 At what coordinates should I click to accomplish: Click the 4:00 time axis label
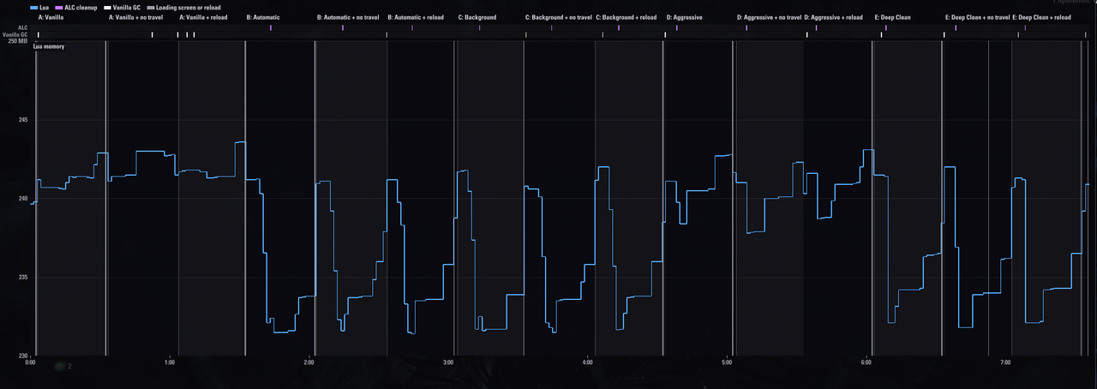[x=587, y=363]
